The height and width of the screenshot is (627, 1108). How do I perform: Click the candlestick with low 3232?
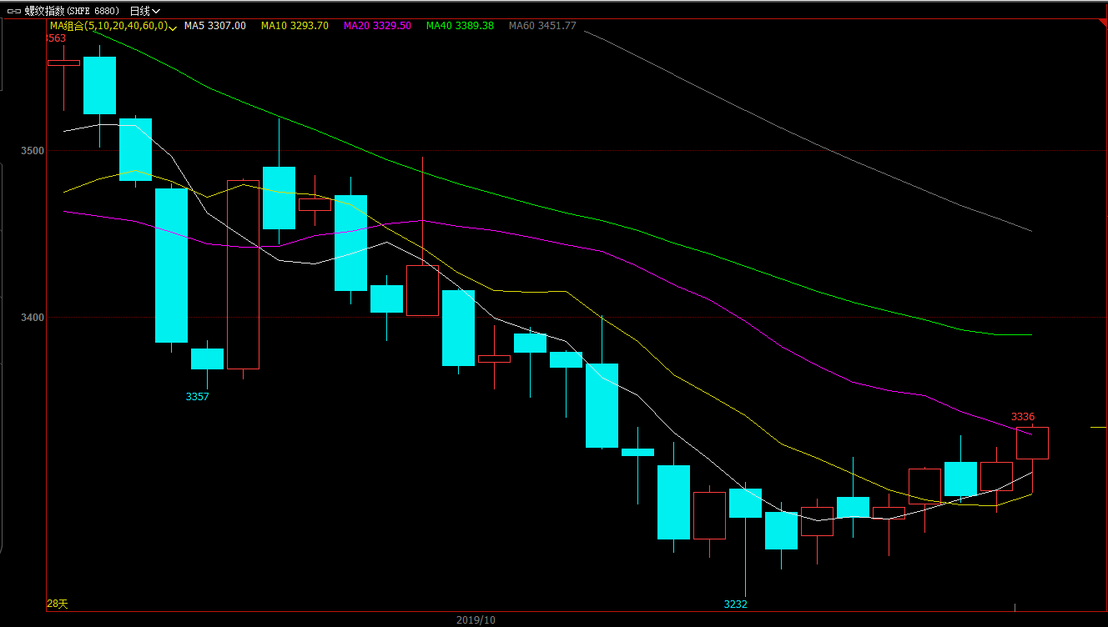pos(745,503)
